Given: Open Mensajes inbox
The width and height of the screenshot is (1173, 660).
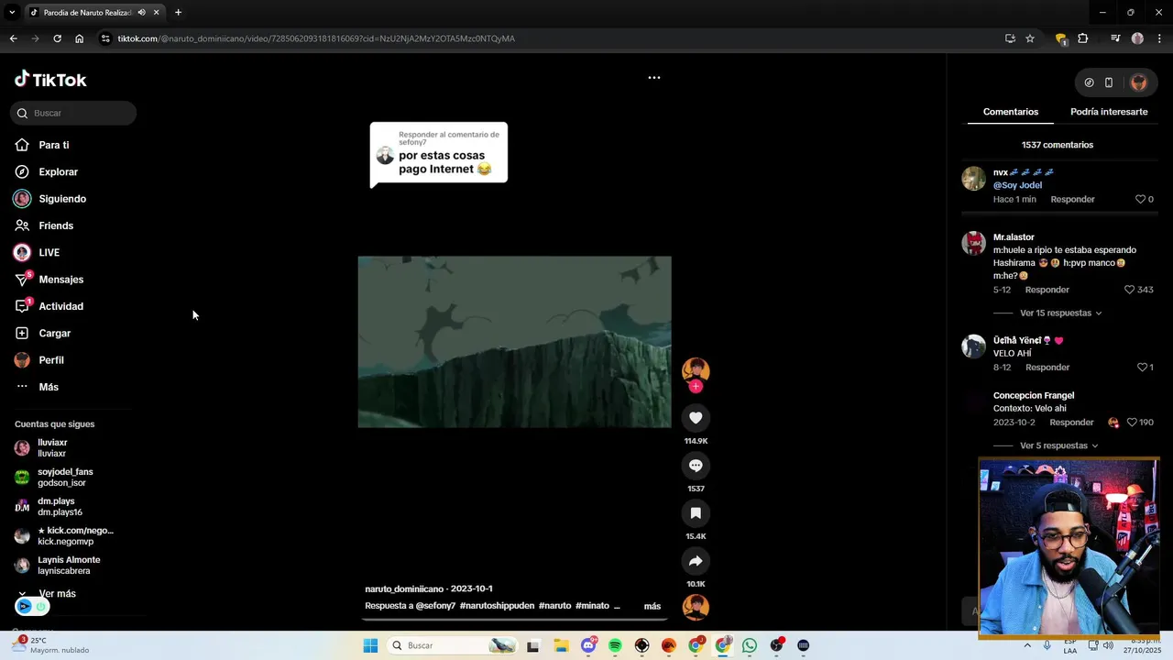Looking at the screenshot, I should [x=60, y=280].
